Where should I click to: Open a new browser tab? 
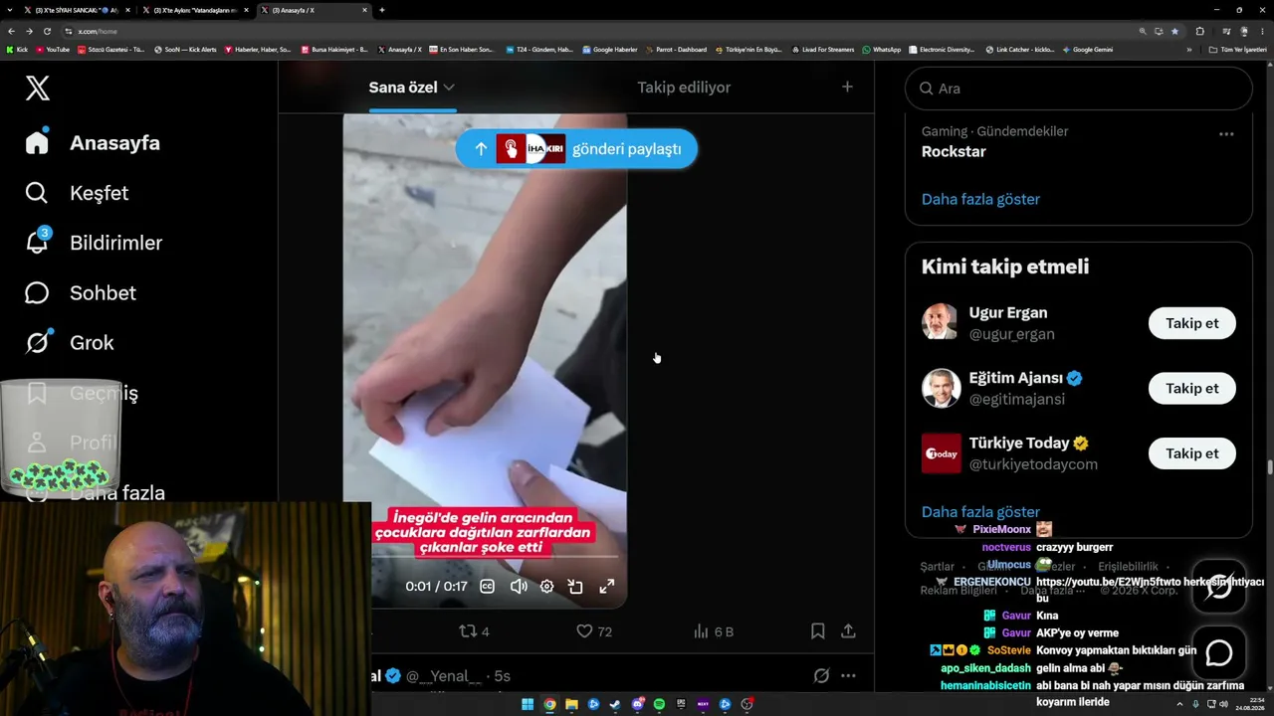coord(382,10)
